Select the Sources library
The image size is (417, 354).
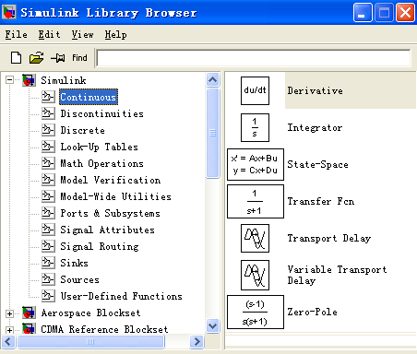79,279
